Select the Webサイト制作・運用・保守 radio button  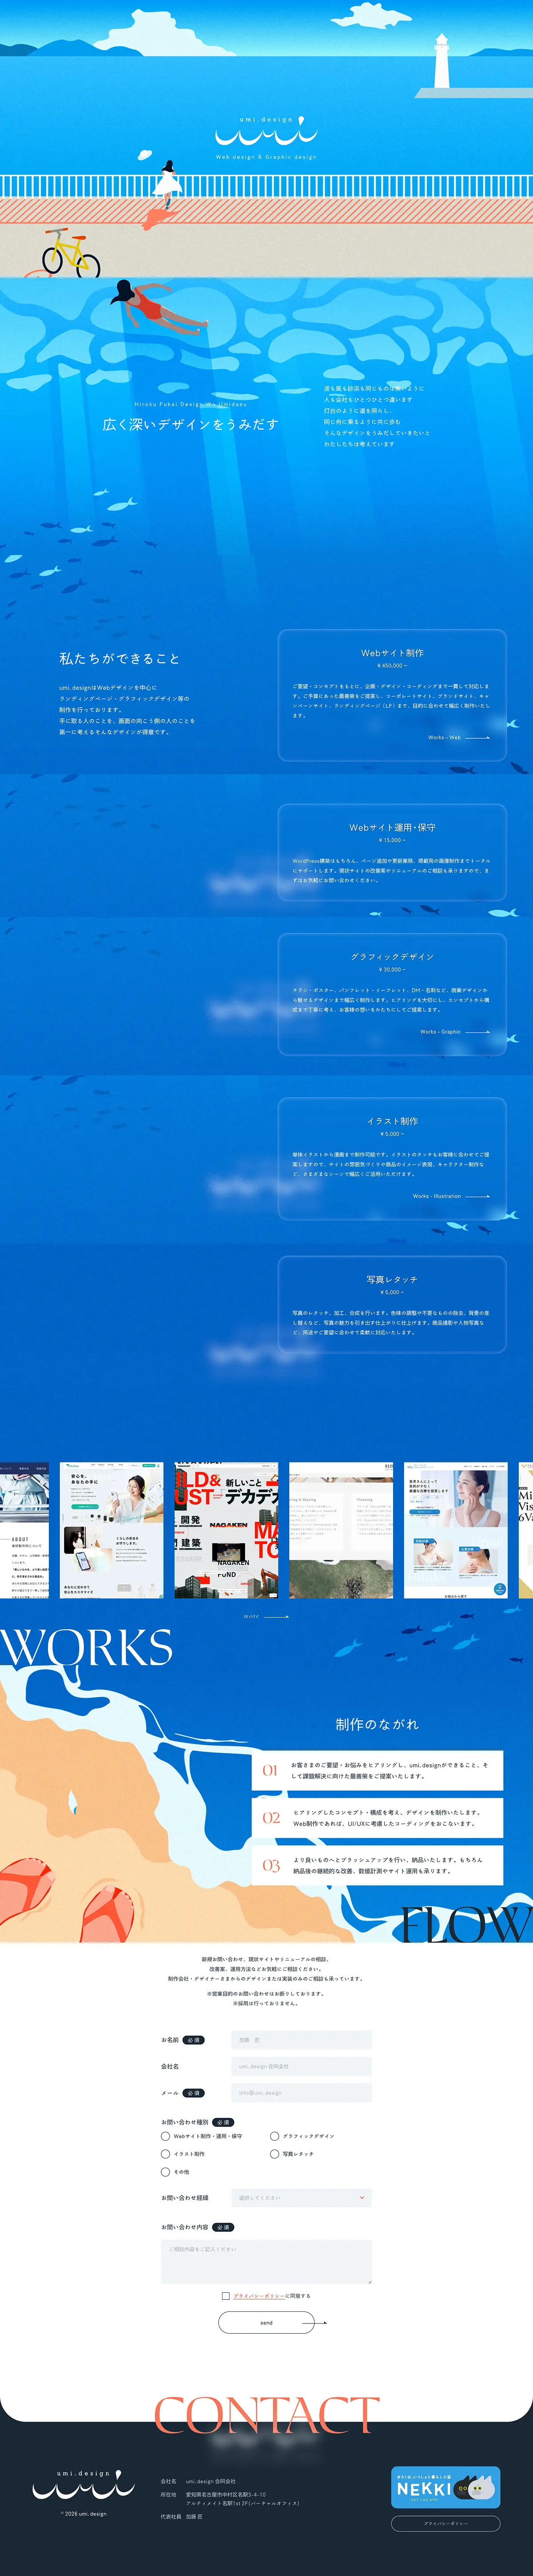pos(166,2136)
